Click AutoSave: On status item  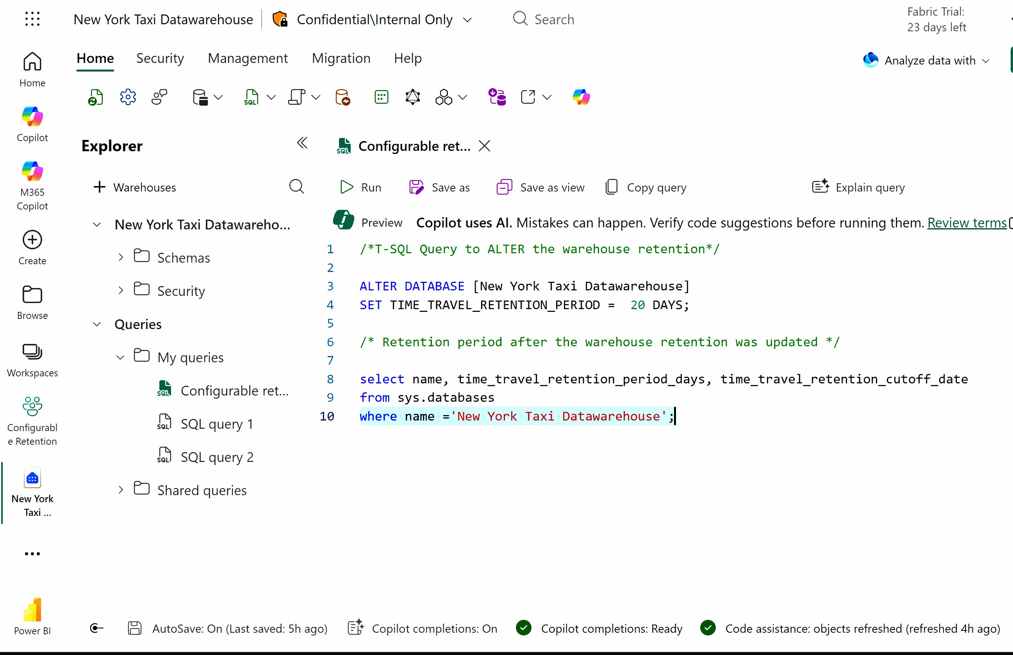pos(228,628)
